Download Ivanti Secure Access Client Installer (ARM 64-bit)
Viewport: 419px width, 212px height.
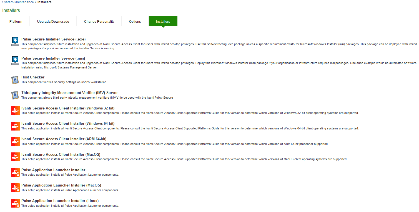(64, 139)
